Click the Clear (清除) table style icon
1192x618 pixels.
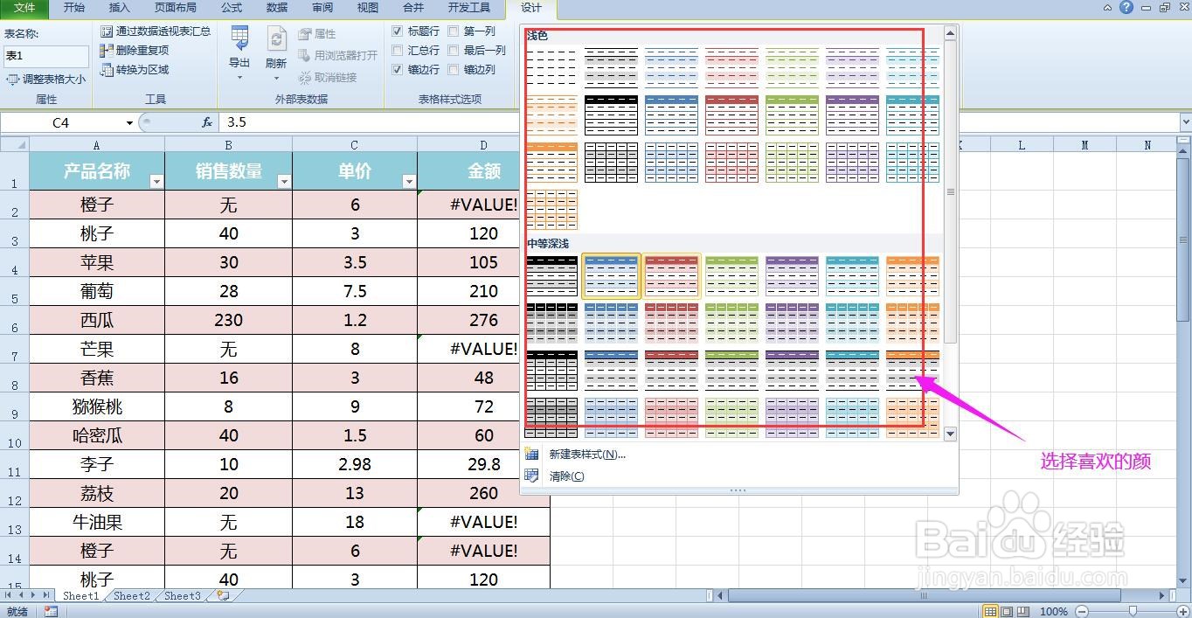tap(531, 476)
